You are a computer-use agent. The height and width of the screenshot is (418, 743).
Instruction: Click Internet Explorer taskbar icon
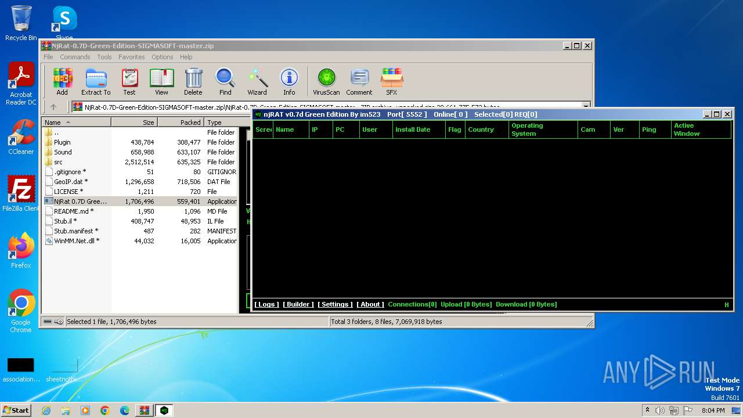point(46,410)
